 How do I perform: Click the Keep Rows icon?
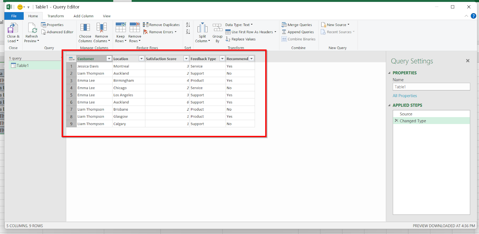121,28
